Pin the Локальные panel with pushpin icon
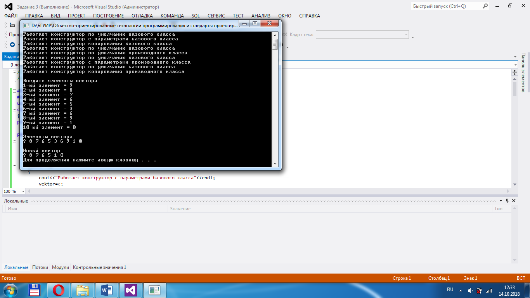 (507, 201)
